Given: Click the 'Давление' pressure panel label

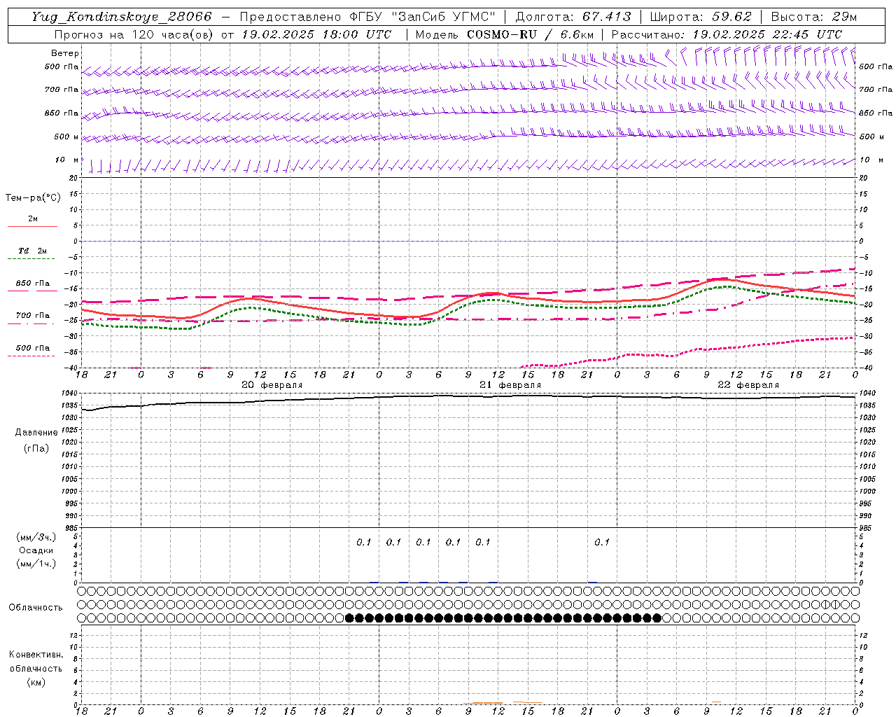Looking at the screenshot, I should [x=36, y=433].
